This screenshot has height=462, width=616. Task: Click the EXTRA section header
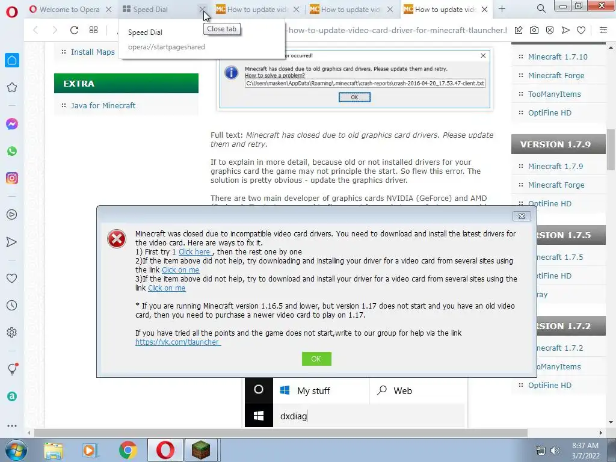coord(126,83)
